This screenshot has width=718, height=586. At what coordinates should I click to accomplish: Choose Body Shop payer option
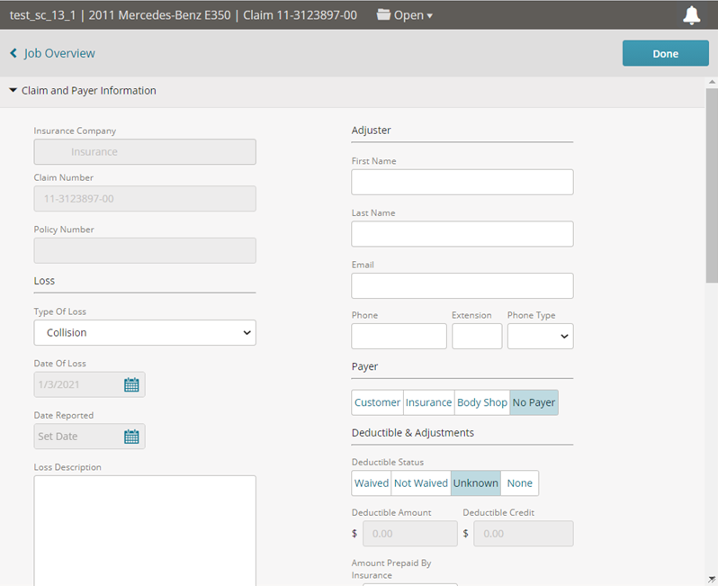pyautogui.click(x=481, y=402)
